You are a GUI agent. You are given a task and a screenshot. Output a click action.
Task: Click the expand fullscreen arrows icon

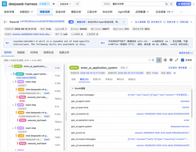click(176, 60)
